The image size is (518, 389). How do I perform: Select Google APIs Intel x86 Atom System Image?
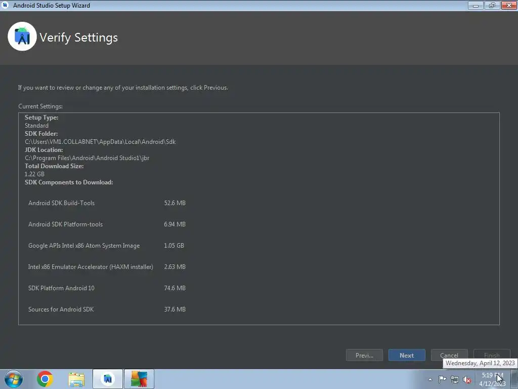coord(84,246)
